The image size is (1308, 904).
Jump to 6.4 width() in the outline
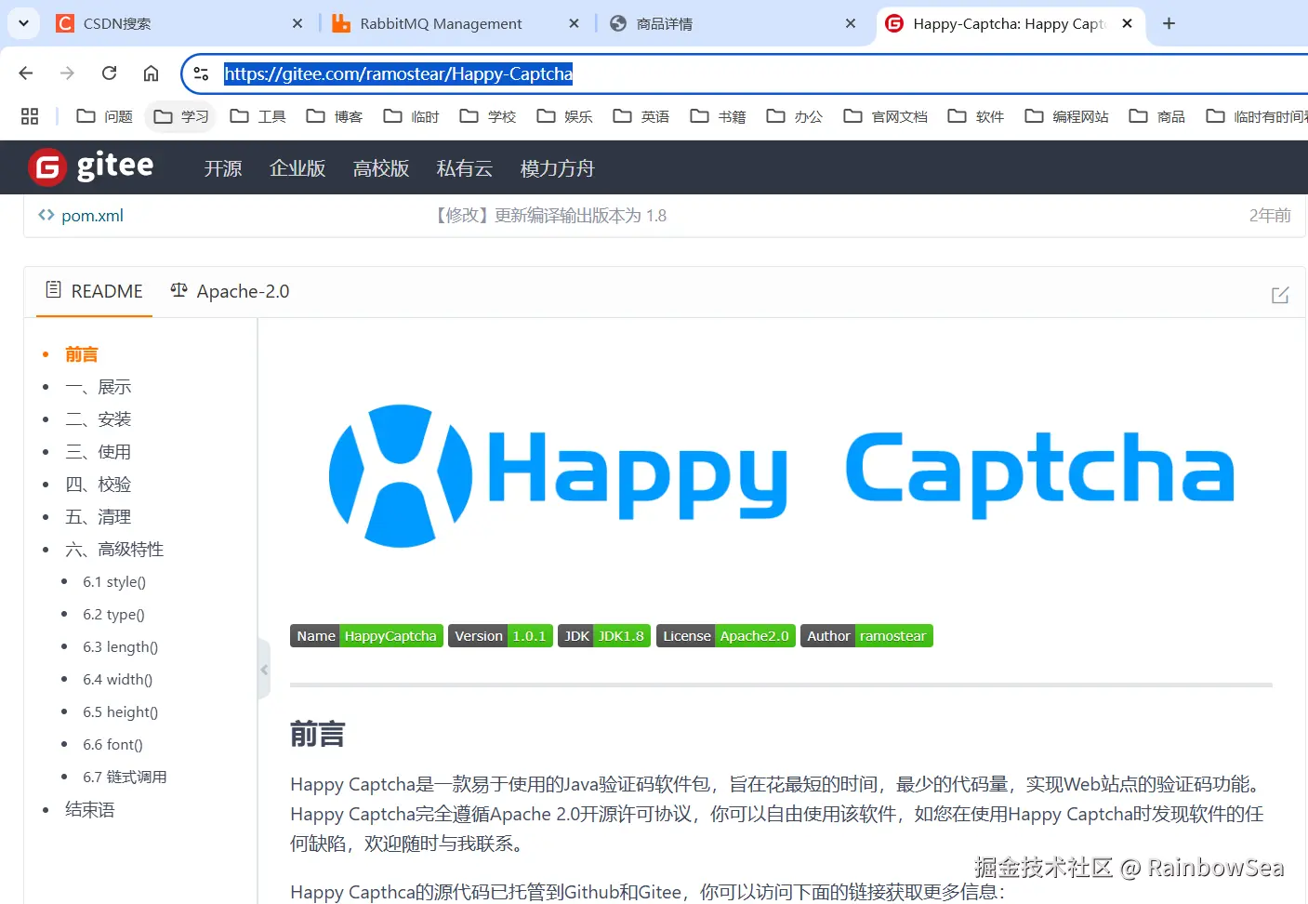(x=117, y=680)
